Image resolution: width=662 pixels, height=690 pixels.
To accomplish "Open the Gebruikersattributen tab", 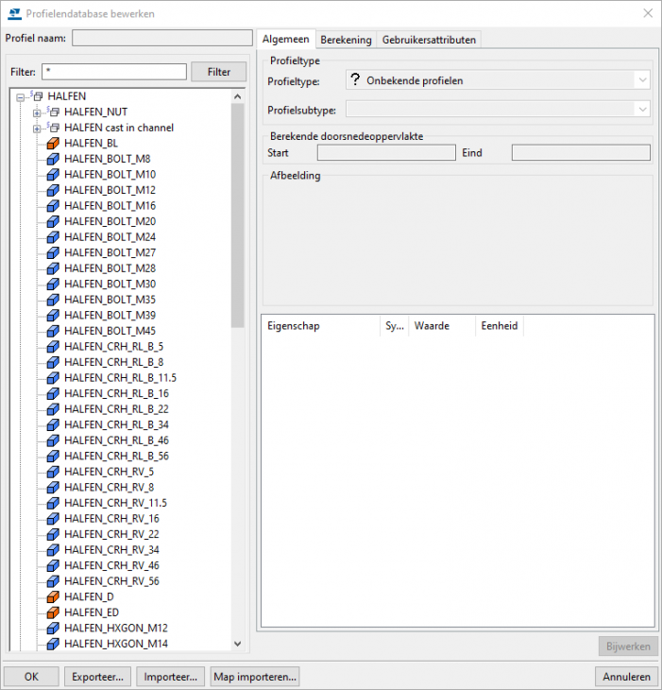I will pyautogui.click(x=429, y=40).
